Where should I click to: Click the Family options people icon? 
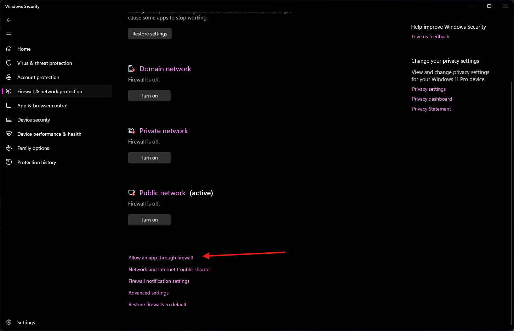click(9, 148)
